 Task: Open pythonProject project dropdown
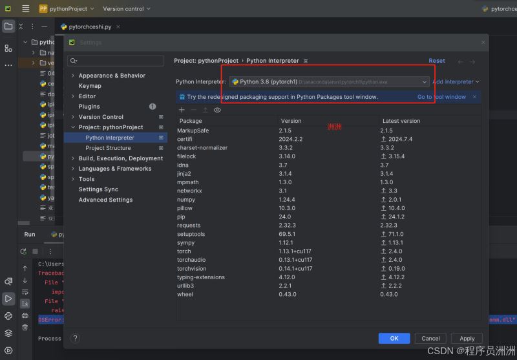pyautogui.click(x=67, y=9)
